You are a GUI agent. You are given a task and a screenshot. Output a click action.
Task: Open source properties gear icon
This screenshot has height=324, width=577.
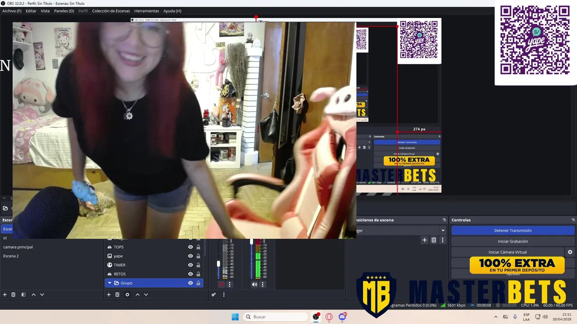click(x=128, y=295)
